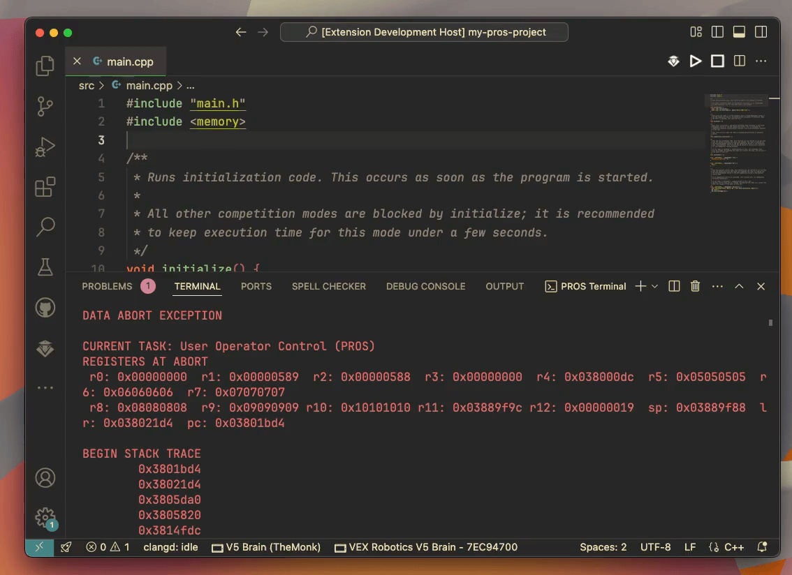The height and width of the screenshot is (575, 792).
Task: Place cursor on empty line 3
Action: click(x=414, y=140)
